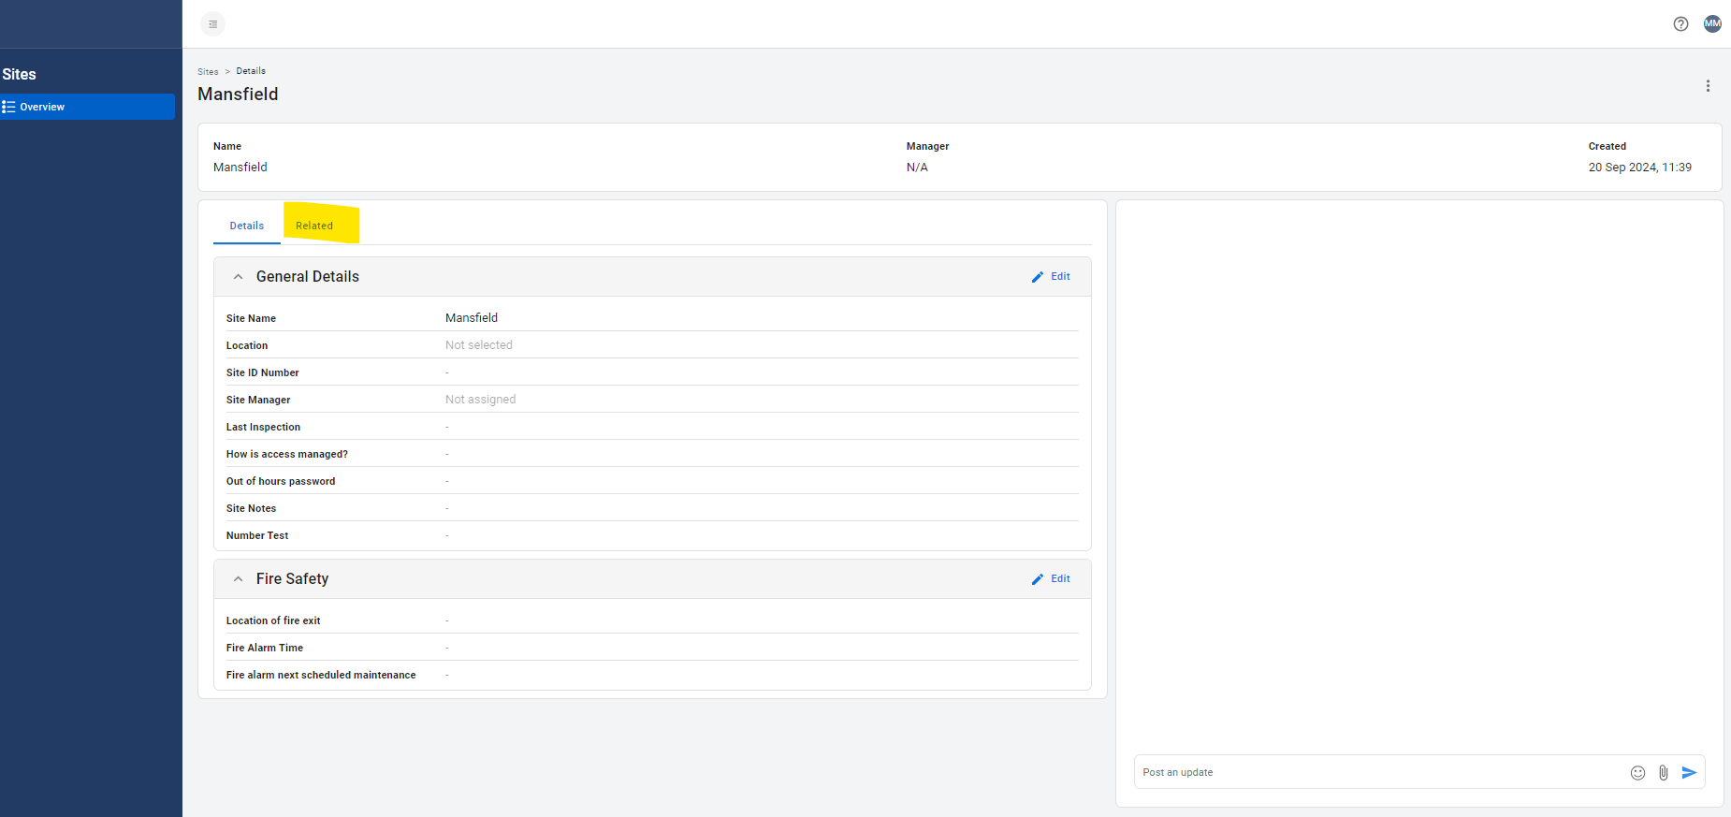Screen dimensions: 1731x817
Task: Click the Post an update field
Action: click(x=1375, y=773)
